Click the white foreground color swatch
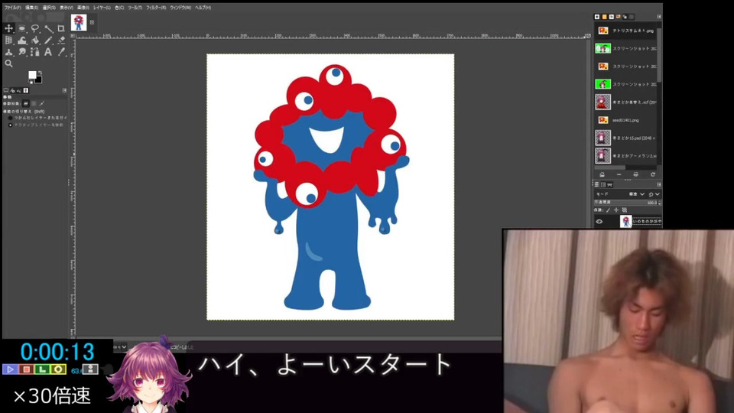Screen dimensions: 734x413 coord(32,76)
